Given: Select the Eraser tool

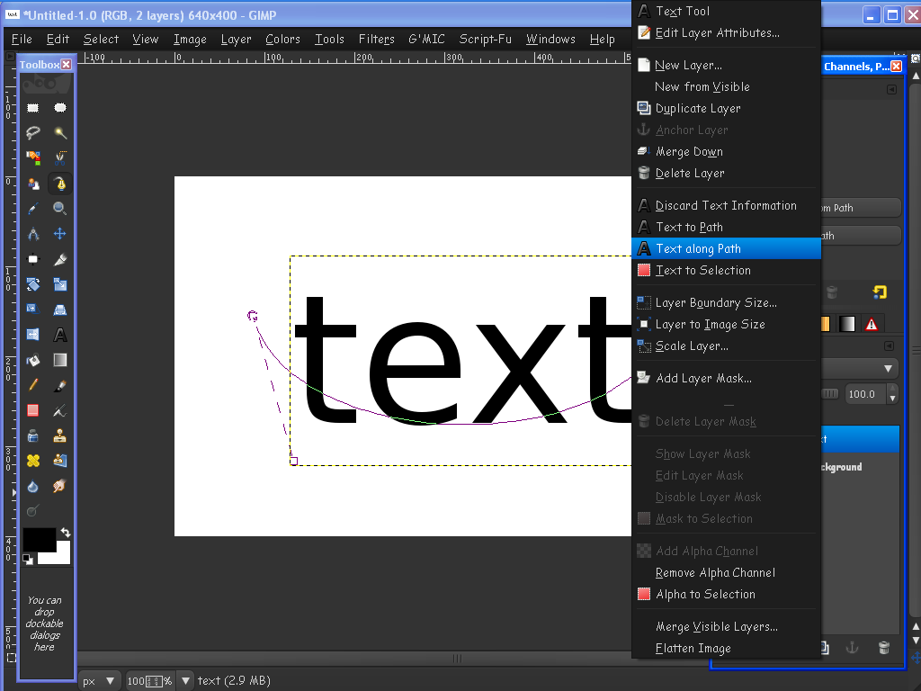Looking at the screenshot, I should (x=31, y=409).
